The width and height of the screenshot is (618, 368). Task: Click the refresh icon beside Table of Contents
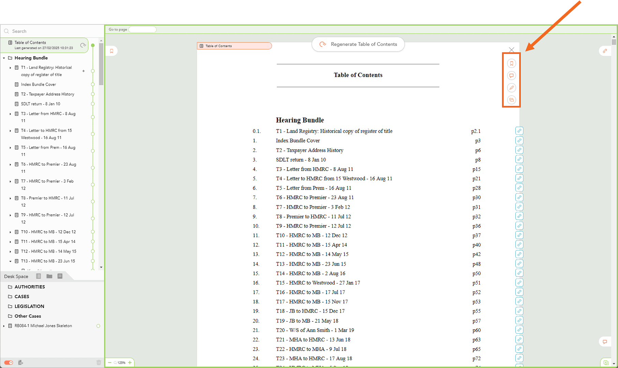coord(83,45)
